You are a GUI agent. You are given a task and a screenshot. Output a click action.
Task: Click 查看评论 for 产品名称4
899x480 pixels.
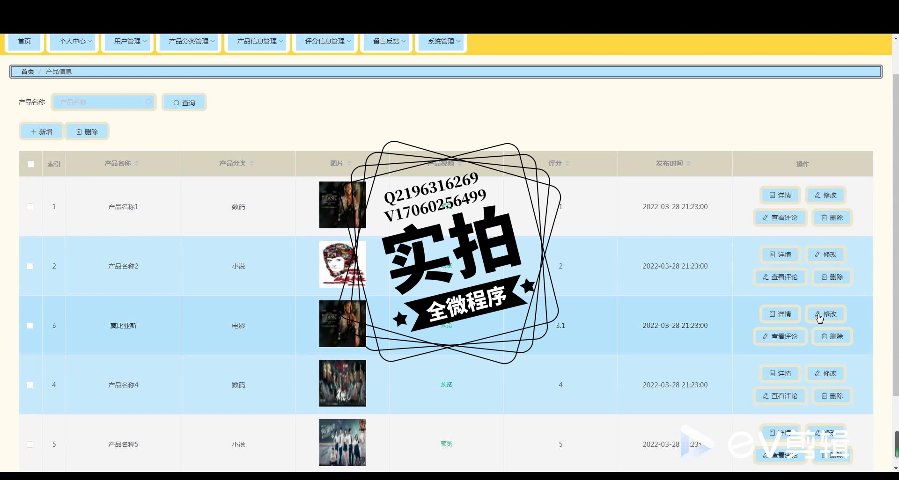(780, 396)
